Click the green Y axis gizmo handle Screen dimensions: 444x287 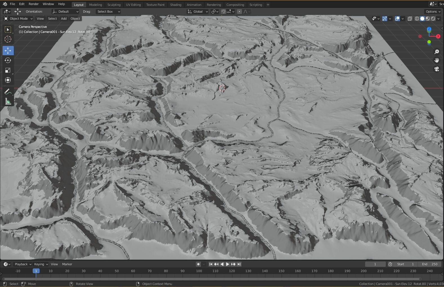pos(429,42)
